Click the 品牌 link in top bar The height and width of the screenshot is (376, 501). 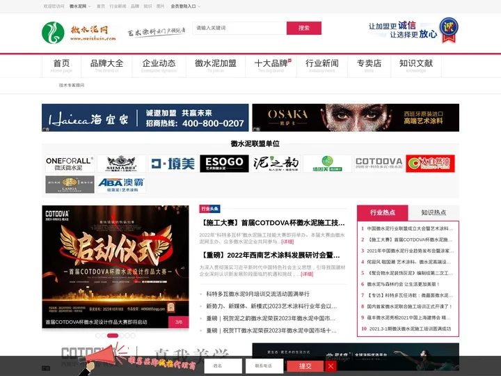[135, 6]
